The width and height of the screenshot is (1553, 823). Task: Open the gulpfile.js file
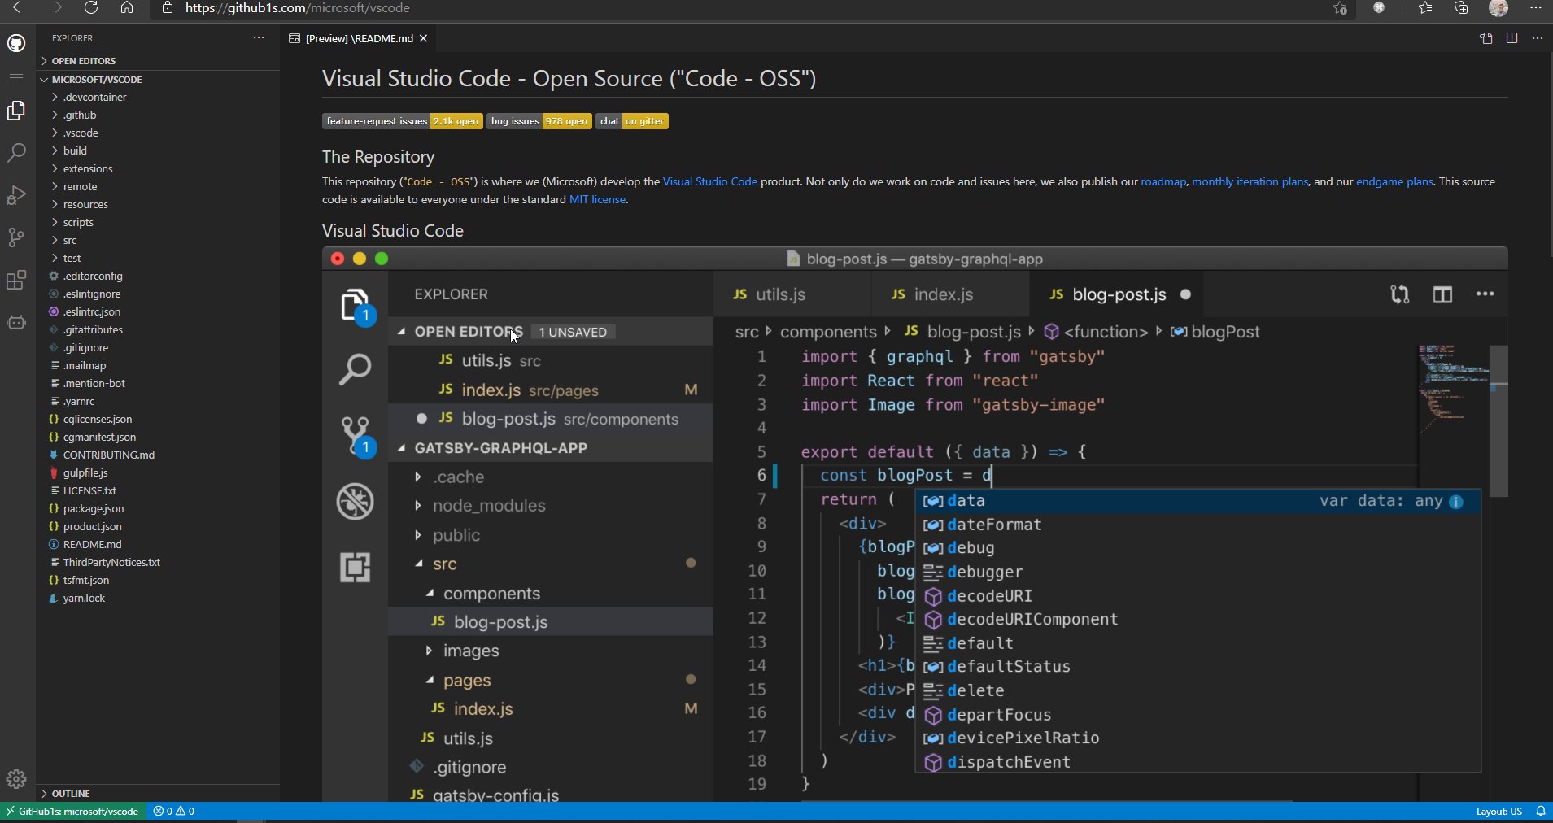[x=159, y=473]
